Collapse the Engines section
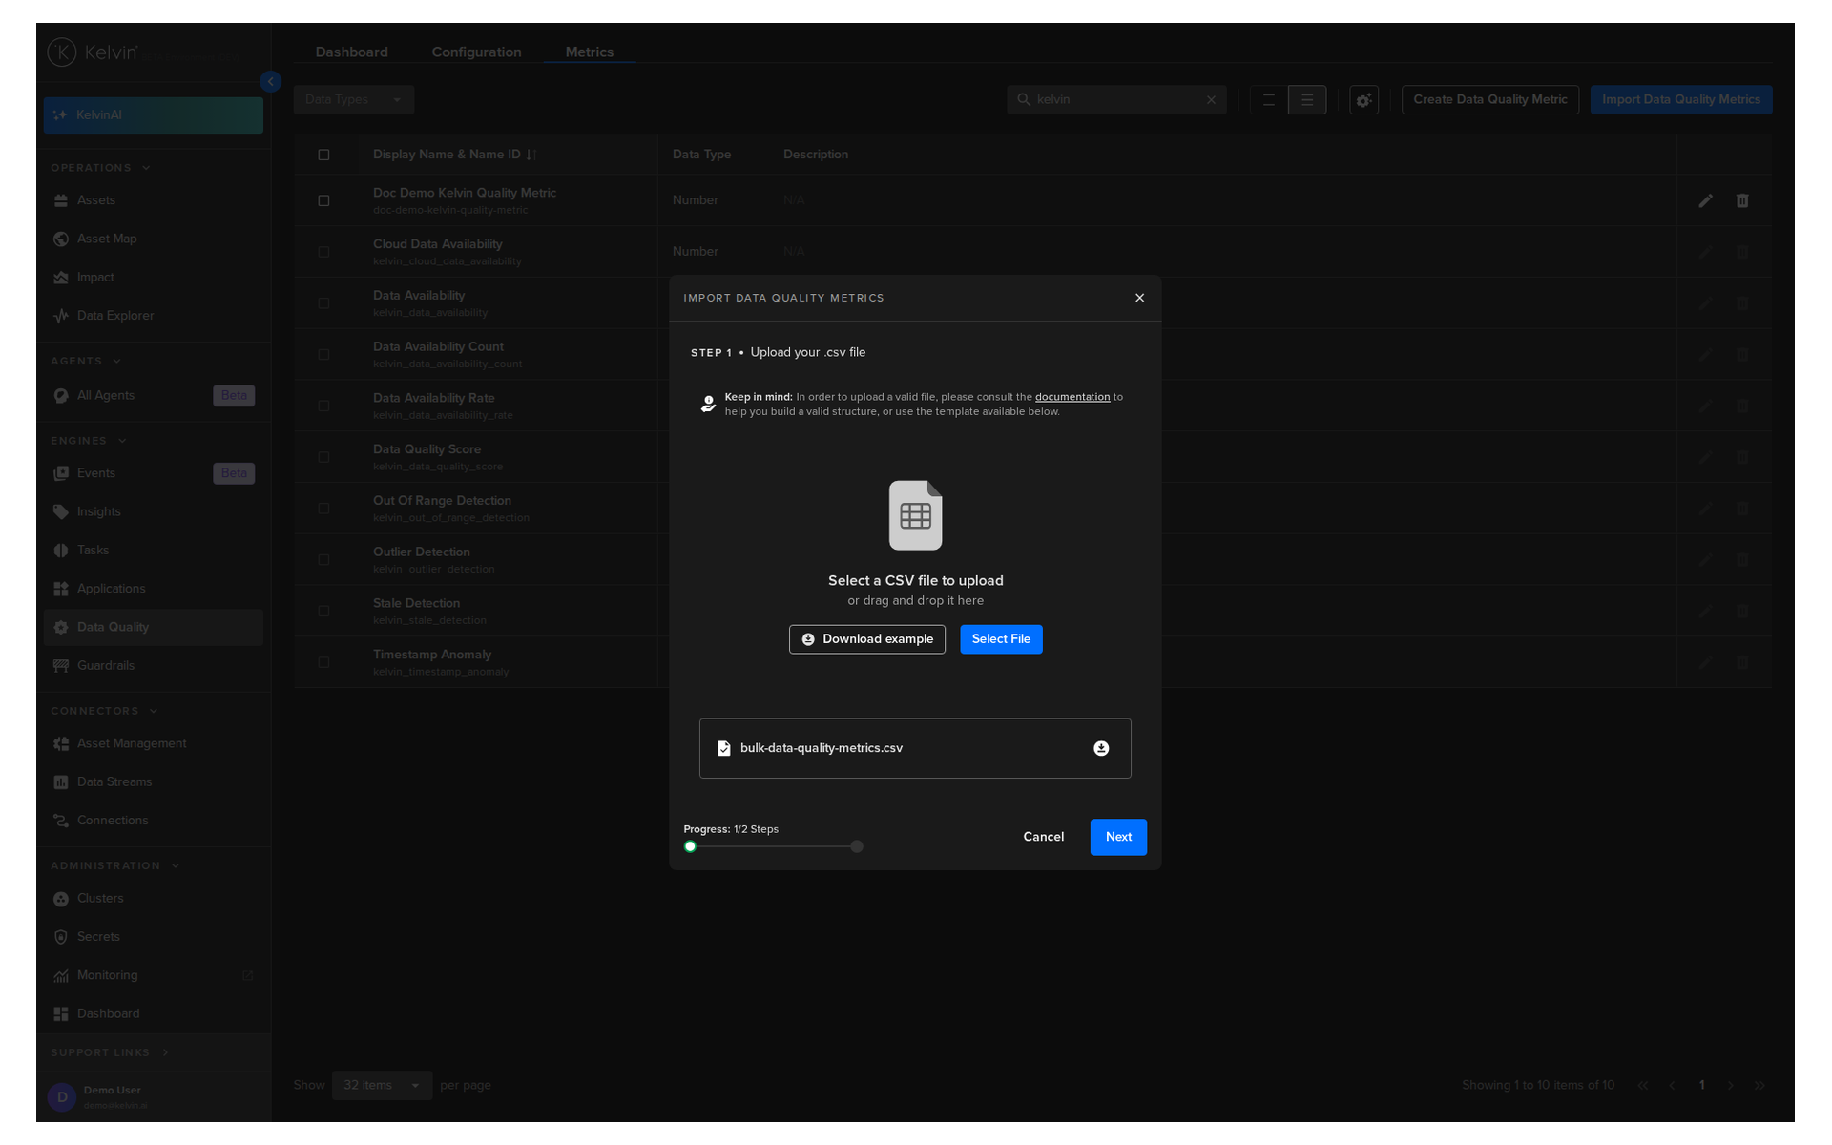This screenshot has height=1145, width=1832. [x=89, y=441]
